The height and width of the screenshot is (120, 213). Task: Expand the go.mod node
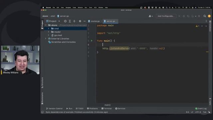point(49,35)
